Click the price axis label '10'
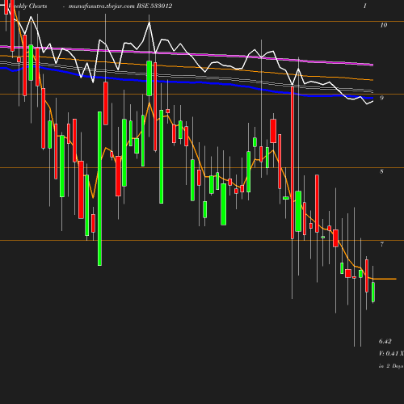404x404 pixels. 384,25
